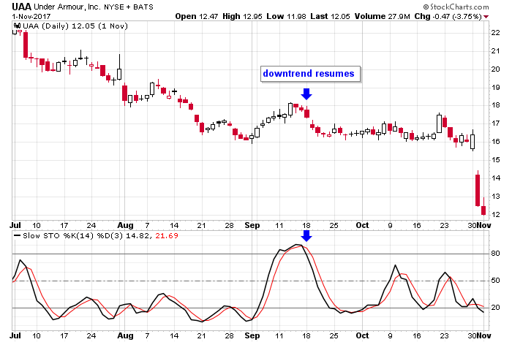This screenshot has width=512, height=342.
Task: Click the candlestick legend icon before UAA (Daily)
Action: pyautogui.click(x=16, y=26)
